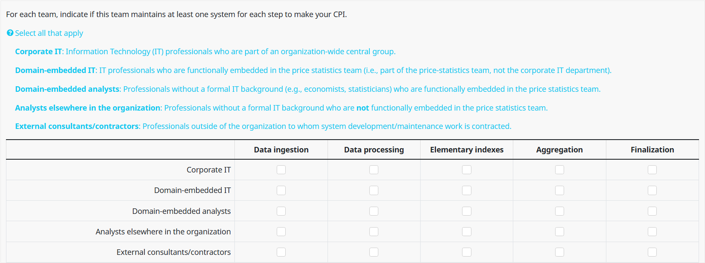The height and width of the screenshot is (263, 705).
Task: Select External consultants/contractors for Finalization
Action: point(652,252)
